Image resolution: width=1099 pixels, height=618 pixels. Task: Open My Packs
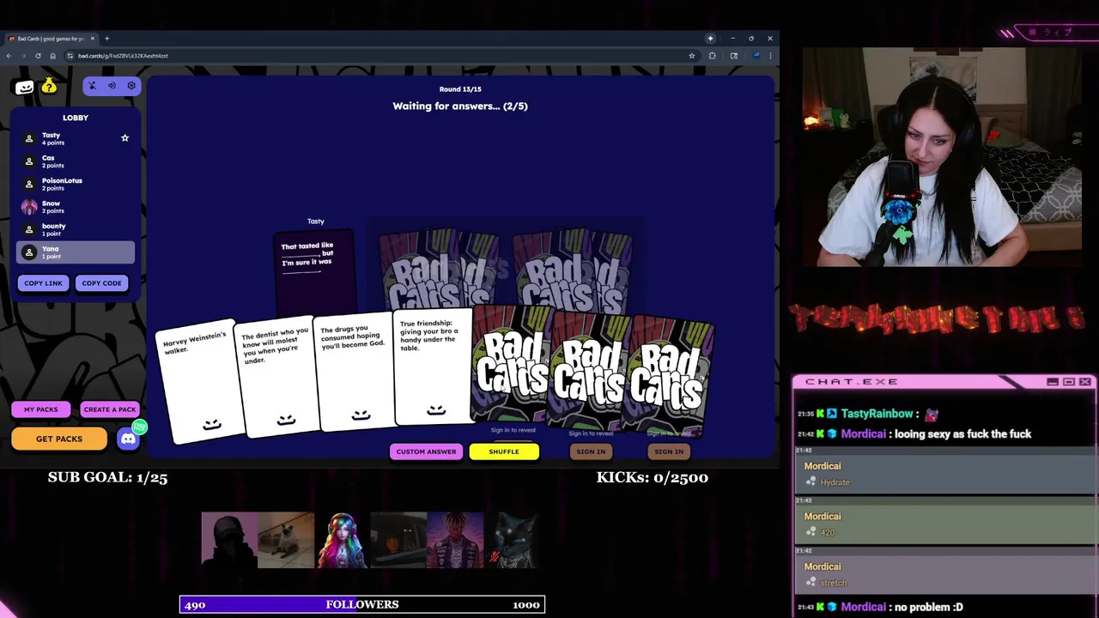(40, 409)
